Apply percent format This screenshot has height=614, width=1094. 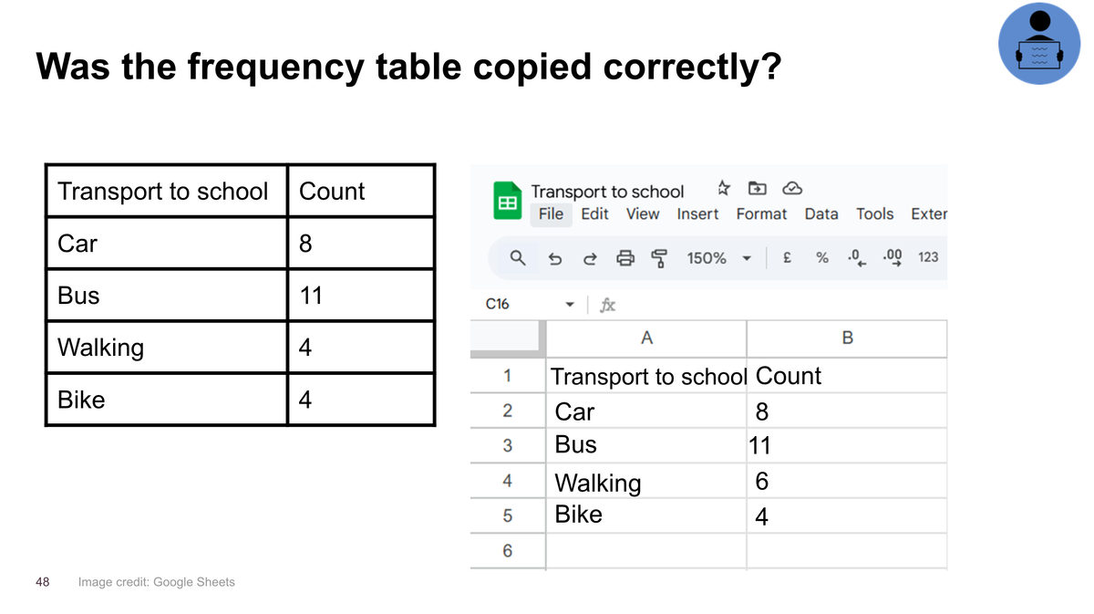pos(822,258)
